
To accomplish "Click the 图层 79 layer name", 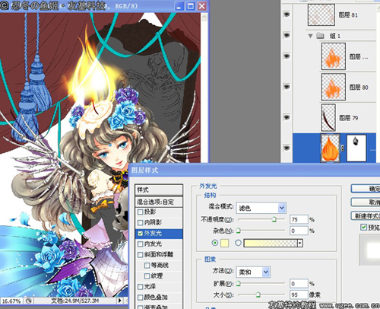I will coord(349,118).
